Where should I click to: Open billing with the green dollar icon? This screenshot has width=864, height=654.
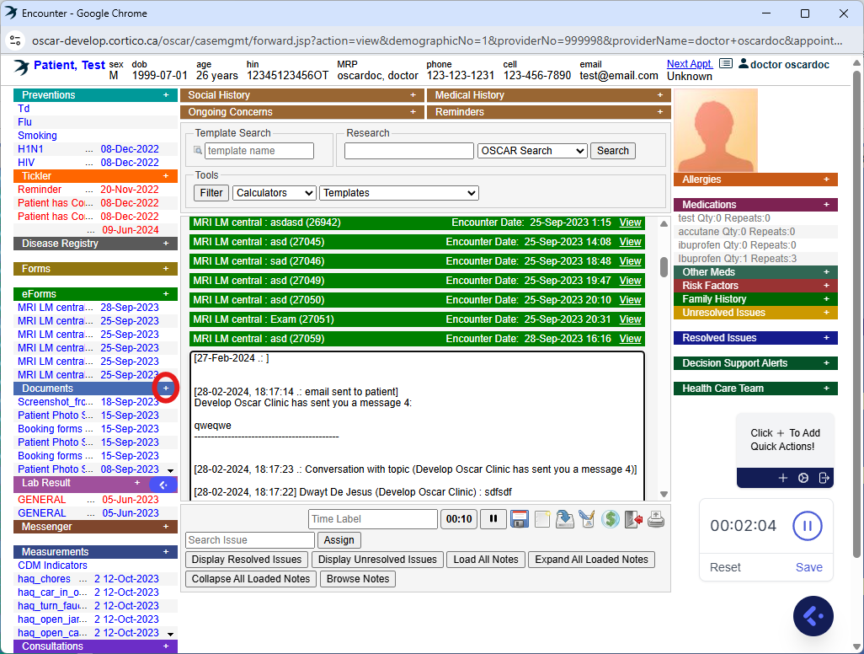click(x=611, y=519)
